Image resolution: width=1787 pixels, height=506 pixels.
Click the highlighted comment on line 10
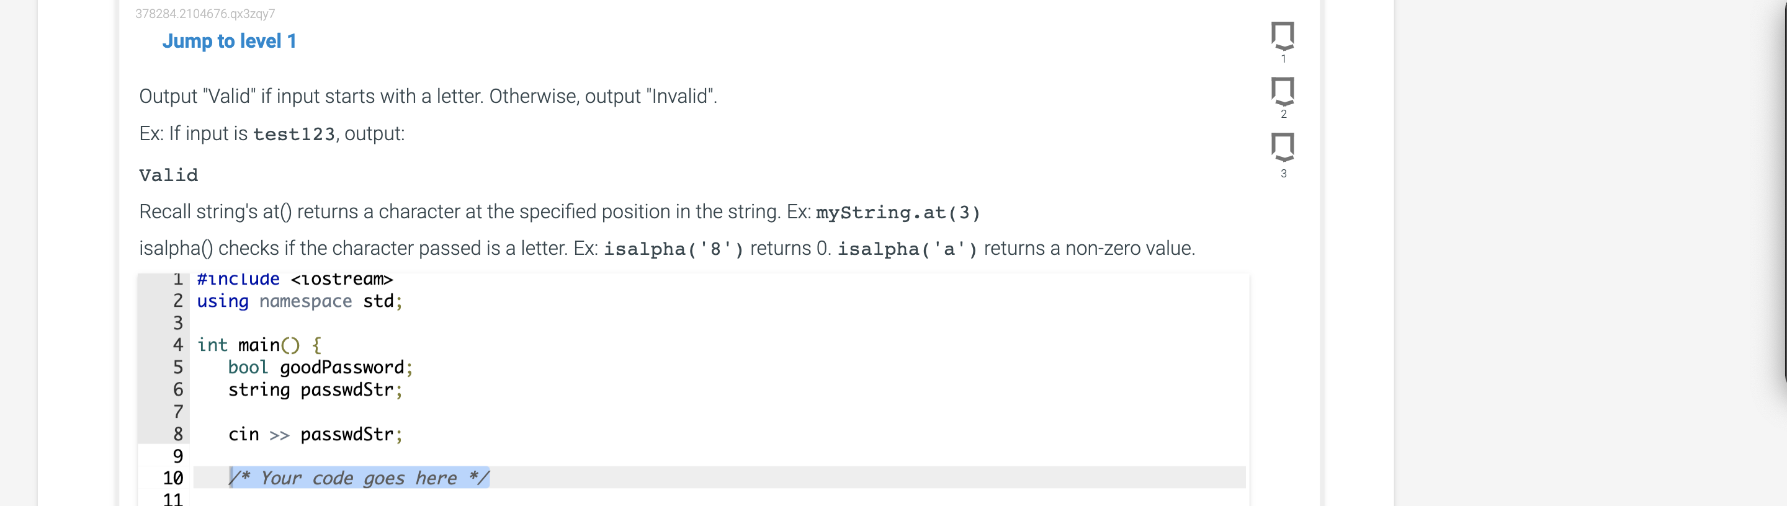[x=359, y=478]
